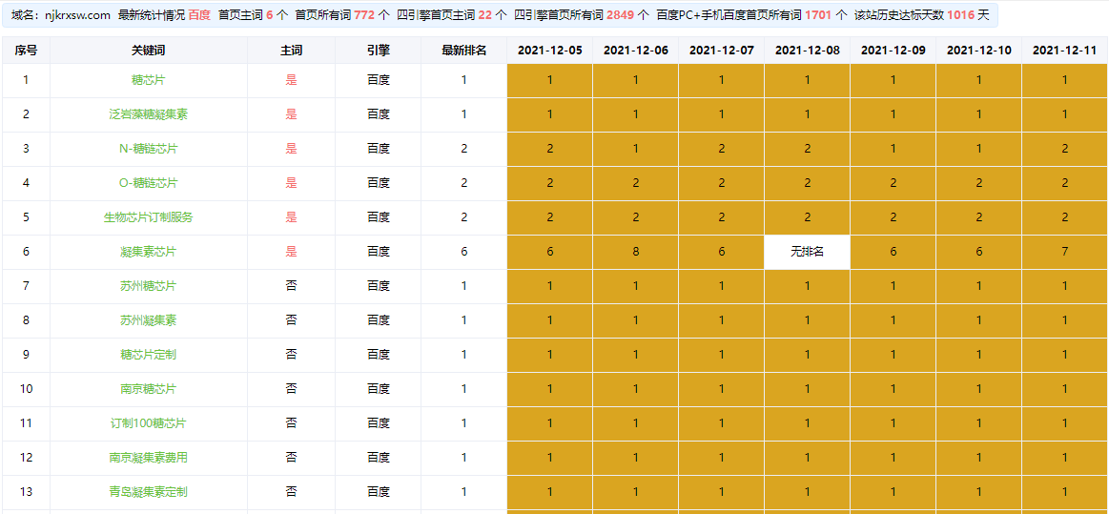Click the 是 main-word cell for 糖芯片
Viewport: 1109px width, 514px height.
point(292,80)
